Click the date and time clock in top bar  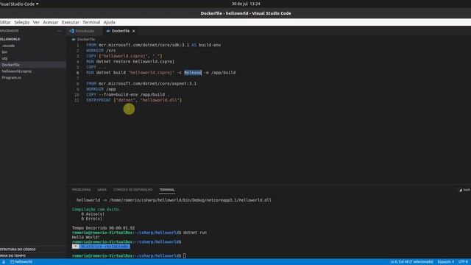pyautogui.click(x=246, y=4)
